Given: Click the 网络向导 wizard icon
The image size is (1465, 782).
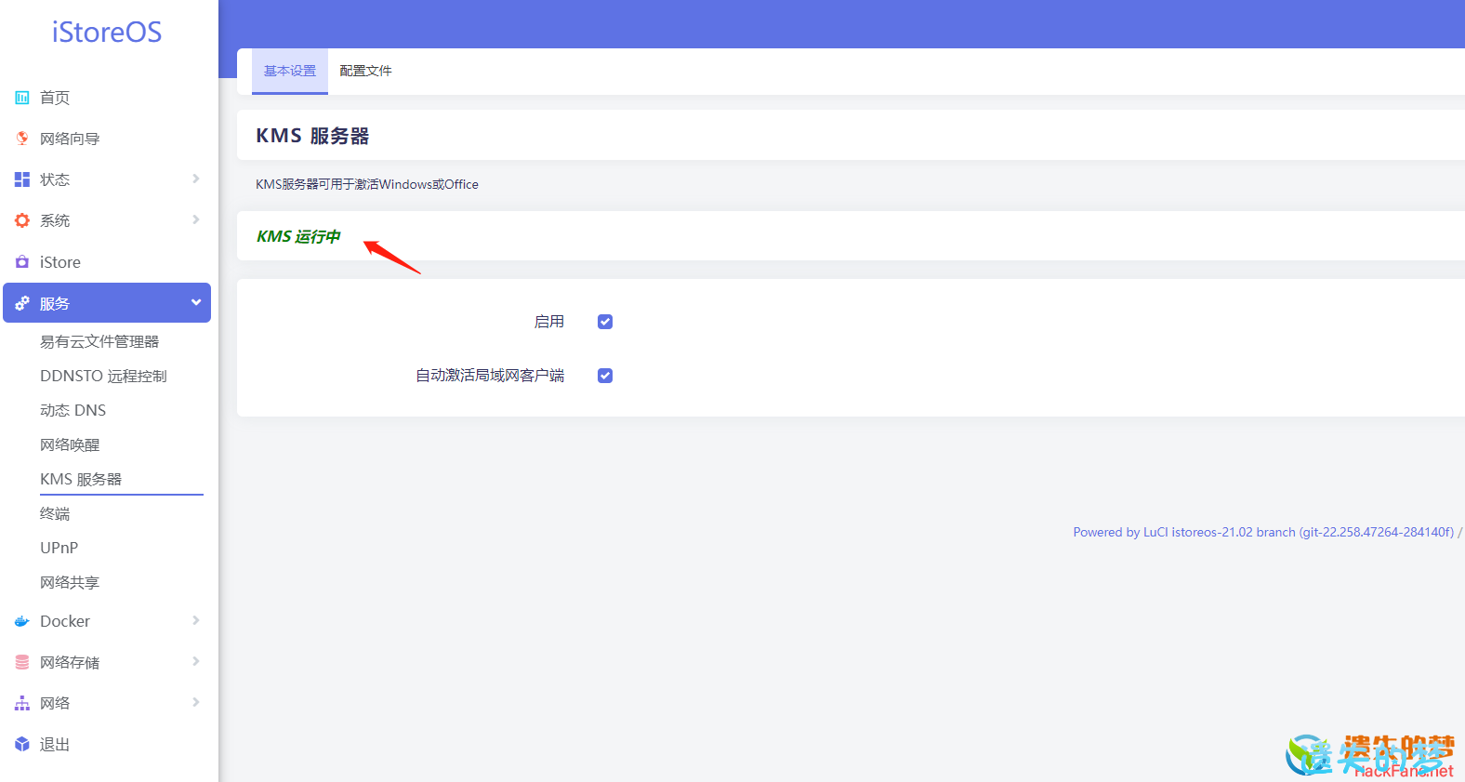Looking at the screenshot, I should pos(22,139).
